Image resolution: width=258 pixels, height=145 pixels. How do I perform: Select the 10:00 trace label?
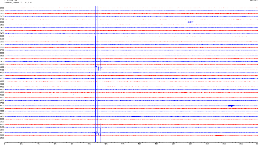(x=2, y=64)
